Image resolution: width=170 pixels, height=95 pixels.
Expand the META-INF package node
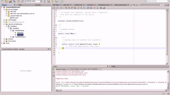click(x=6, y=12)
